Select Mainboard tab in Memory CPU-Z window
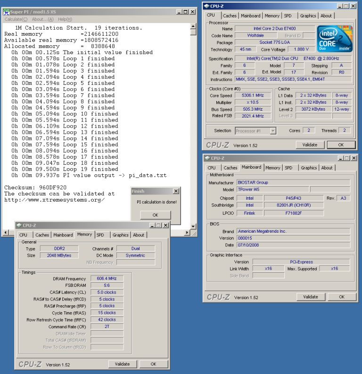The image size is (362, 374). tap(63, 235)
